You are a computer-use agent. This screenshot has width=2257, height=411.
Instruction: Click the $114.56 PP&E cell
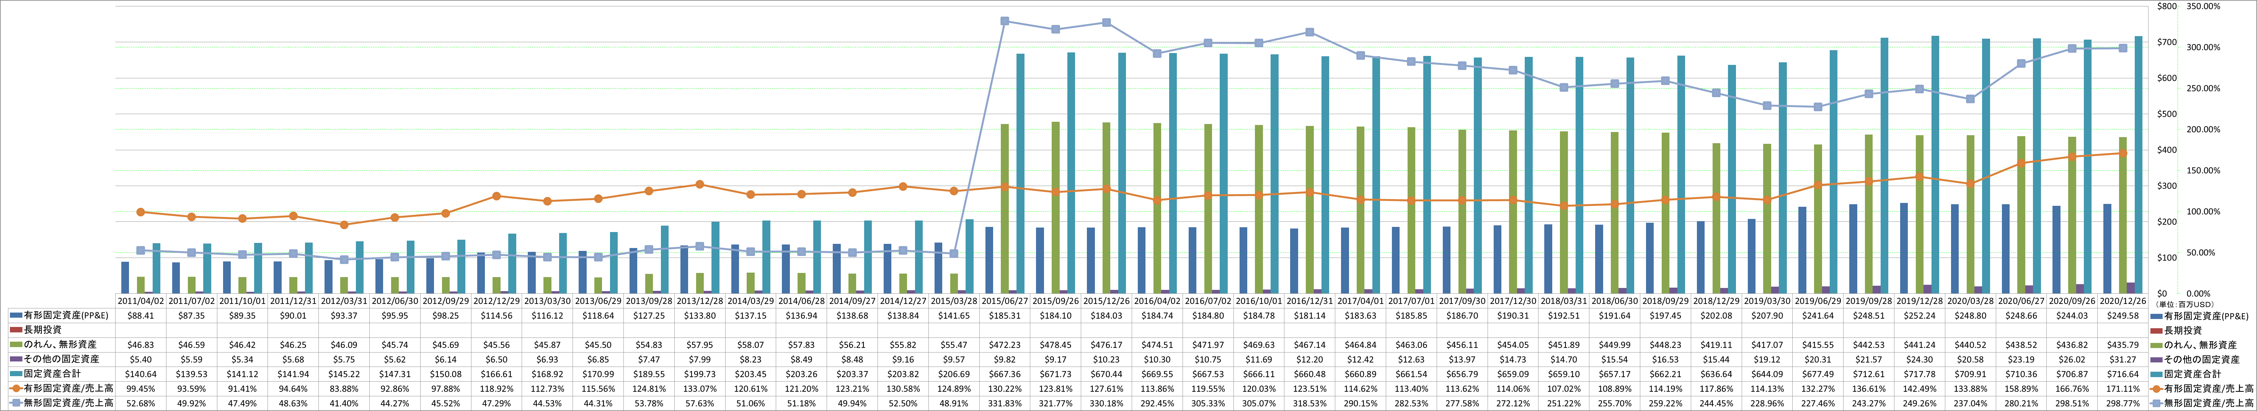point(497,316)
